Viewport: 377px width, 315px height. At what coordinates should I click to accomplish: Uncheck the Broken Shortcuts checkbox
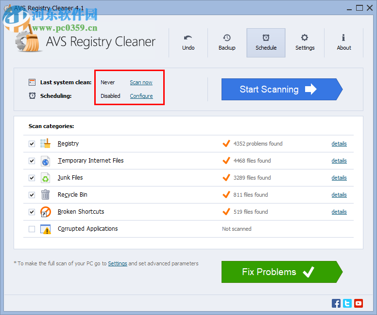[32, 212]
